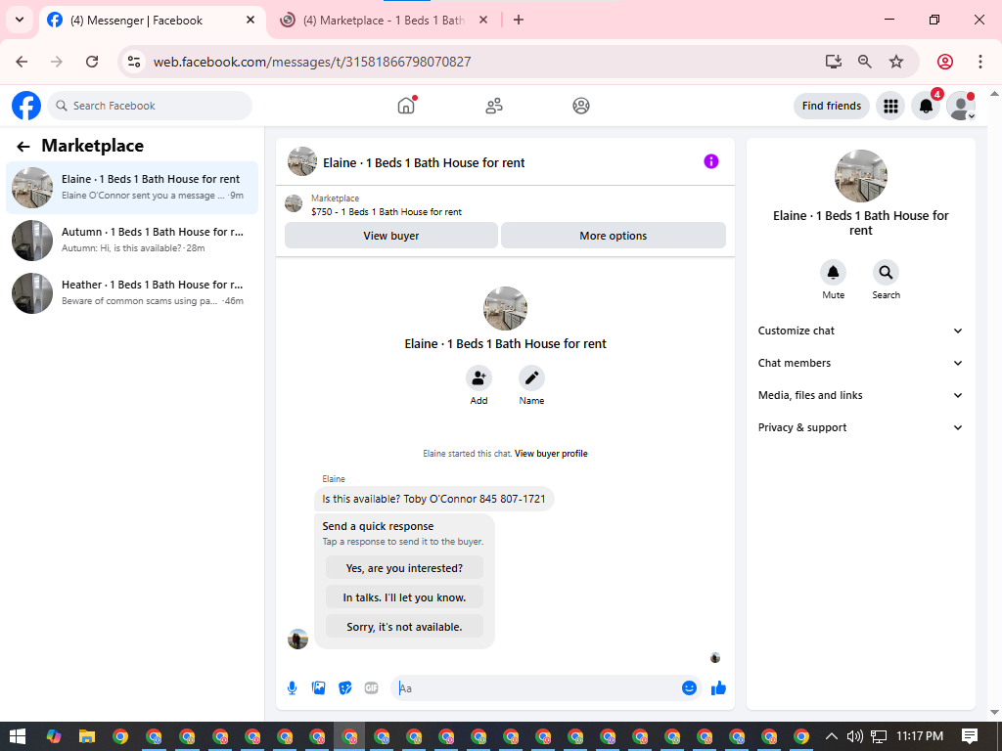Viewport: 1002px width, 751px height.
Task: Click the 11:17 PM taskbar clock
Action: (920, 736)
